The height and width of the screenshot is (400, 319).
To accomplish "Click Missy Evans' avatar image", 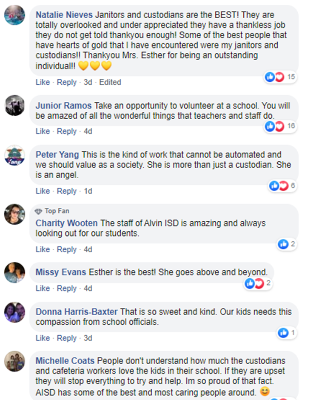I will click(x=14, y=273).
